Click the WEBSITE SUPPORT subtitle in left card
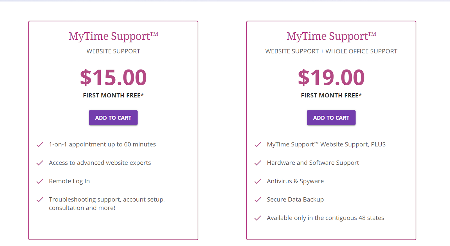Screen dimensions: 450x246 pyautogui.click(x=113, y=51)
